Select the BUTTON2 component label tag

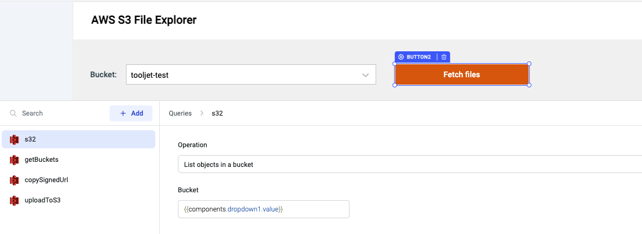[x=418, y=57]
